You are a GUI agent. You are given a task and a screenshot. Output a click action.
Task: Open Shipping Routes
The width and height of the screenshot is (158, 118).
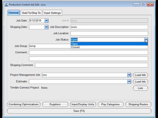coord(138,104)
